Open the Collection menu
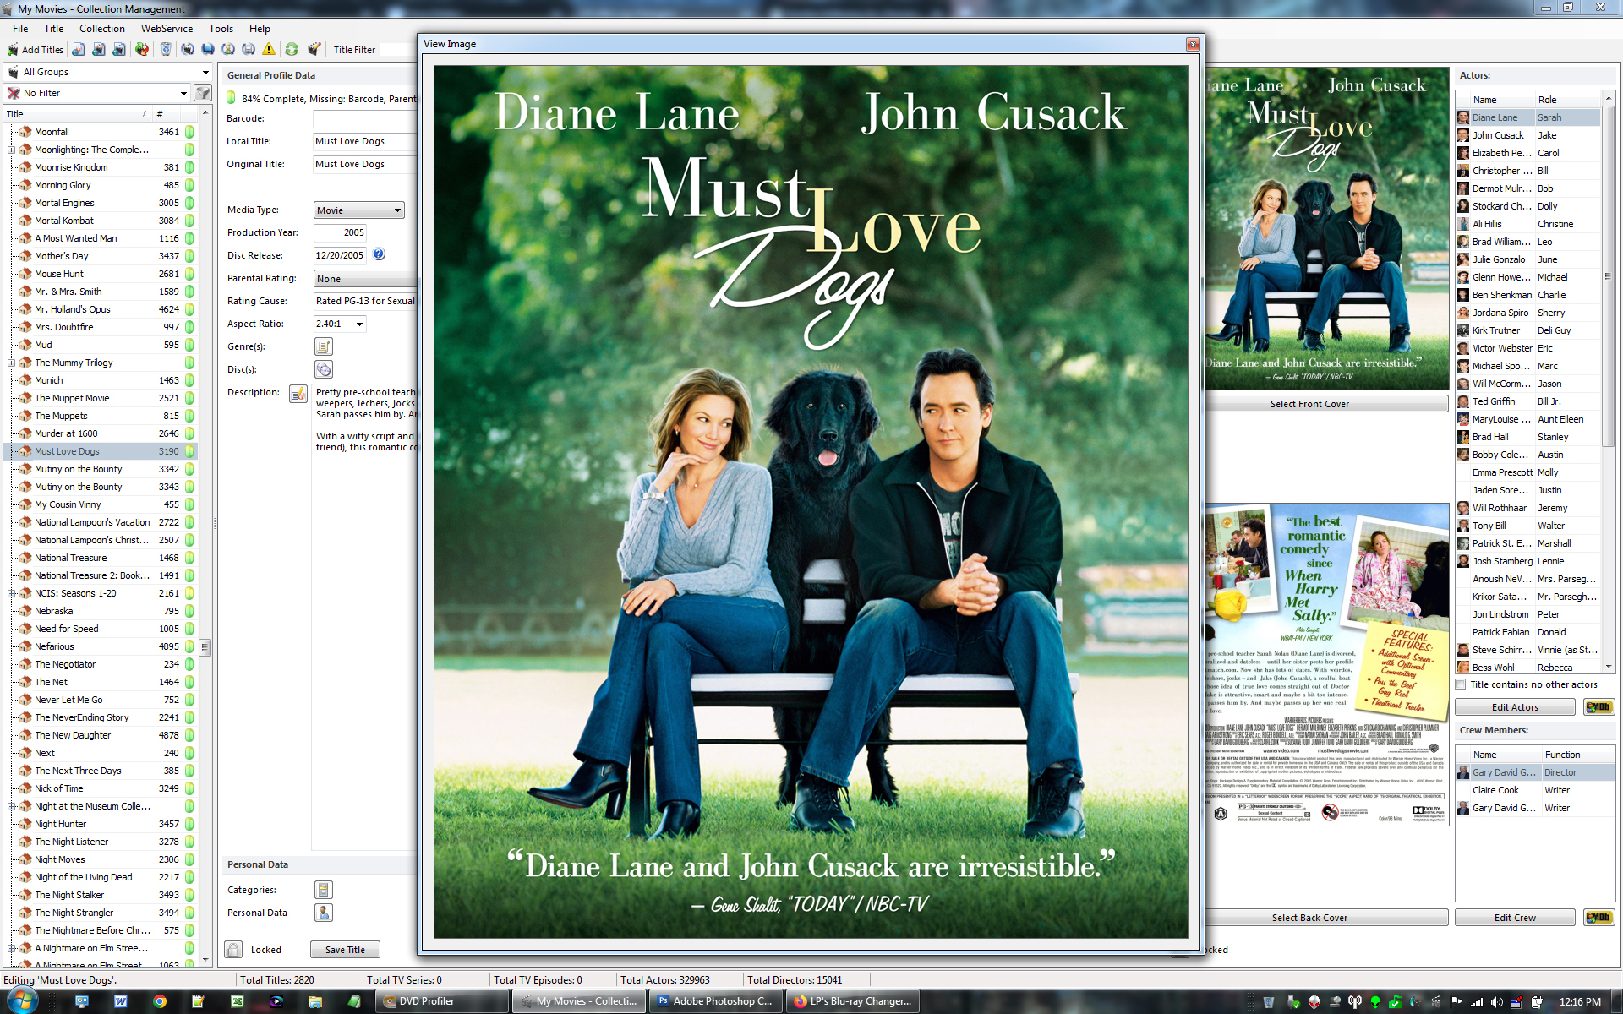This screenshot has width=1623, height=1014. (x=102, y=29)
